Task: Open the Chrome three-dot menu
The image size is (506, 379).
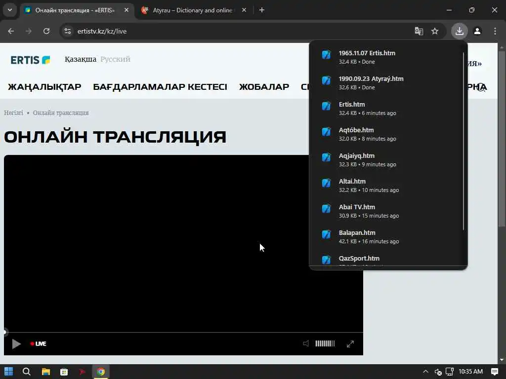Action: pyautogui.click(x=495, y=31)
